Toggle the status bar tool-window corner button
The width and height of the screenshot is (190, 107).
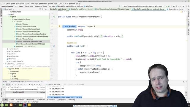[x=1, y=102]
